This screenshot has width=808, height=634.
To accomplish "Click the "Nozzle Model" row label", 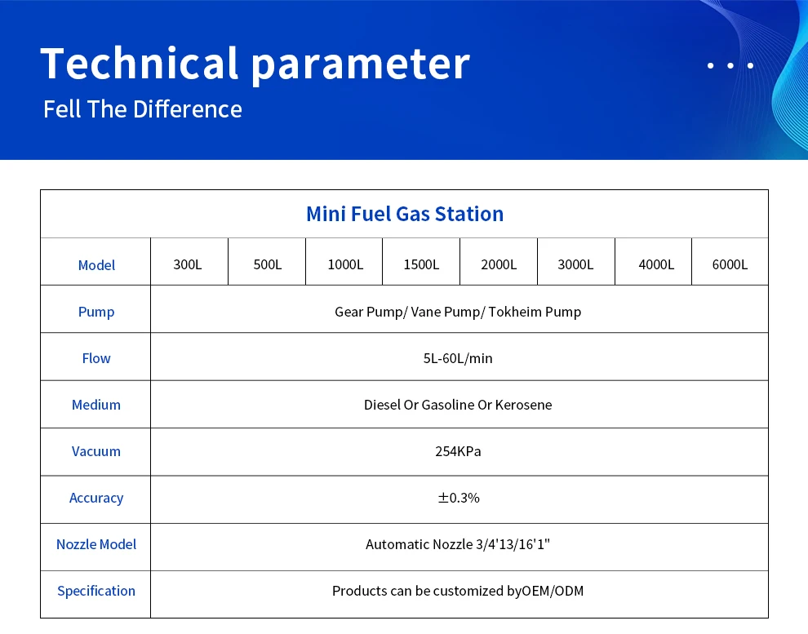I will coord(96,544).
